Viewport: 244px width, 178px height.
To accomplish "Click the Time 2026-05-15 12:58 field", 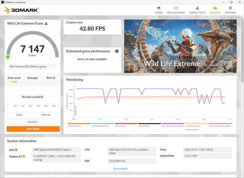I will click(207, 150).
